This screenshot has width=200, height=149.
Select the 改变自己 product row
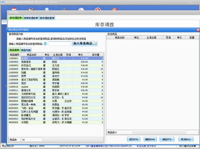click(56, 66)
